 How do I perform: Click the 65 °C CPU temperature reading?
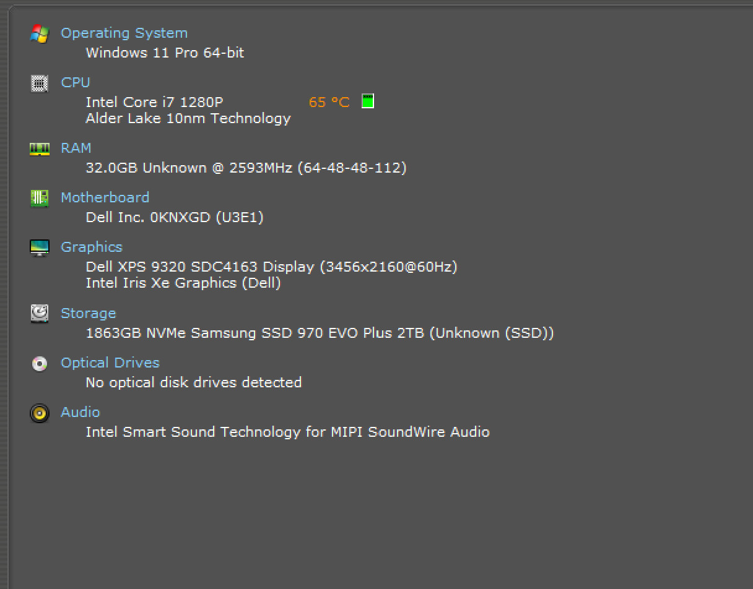[329, 102]
